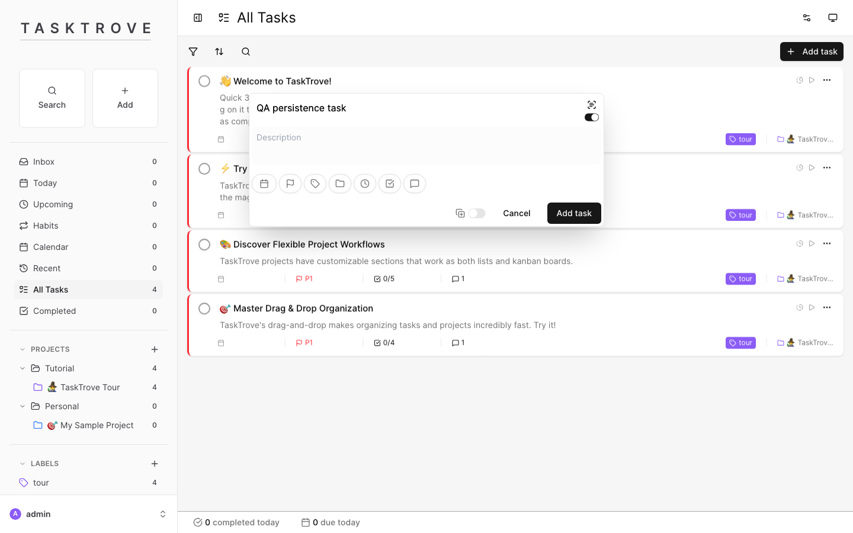The image size is (853, 533).
Task: Add subtasks via checkbox icon in dialog
Action: click(390, 184)
